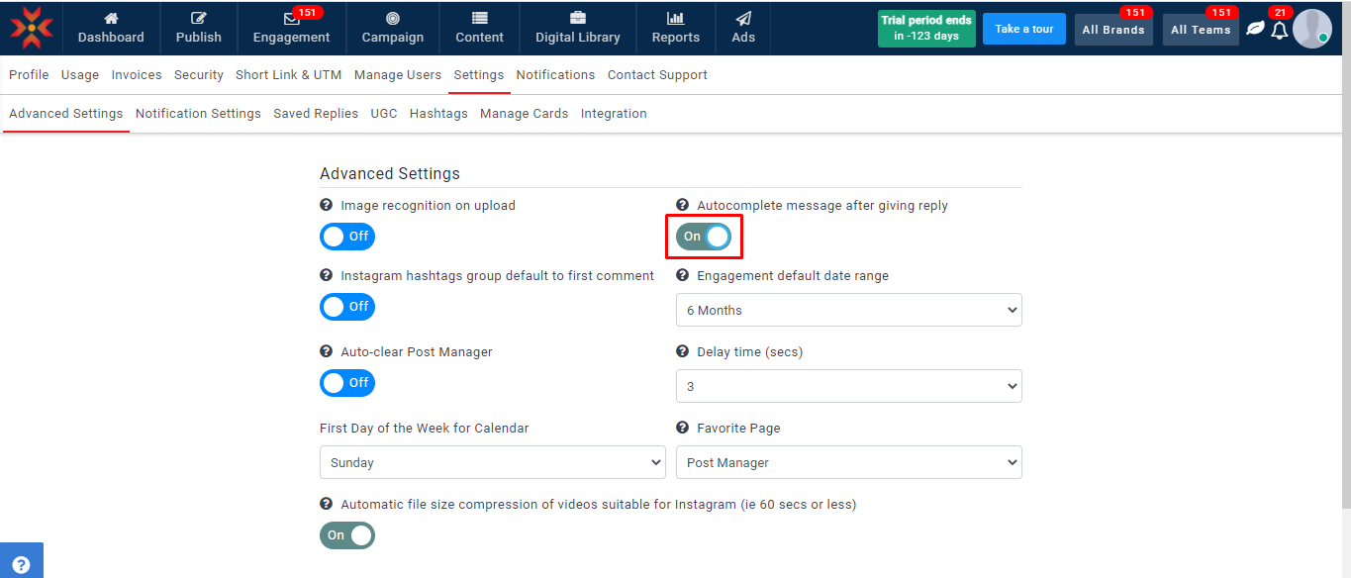Screen dimensions: 1351x578
Task: Open First Day of Week dropdown
Action: pos(492,462)
